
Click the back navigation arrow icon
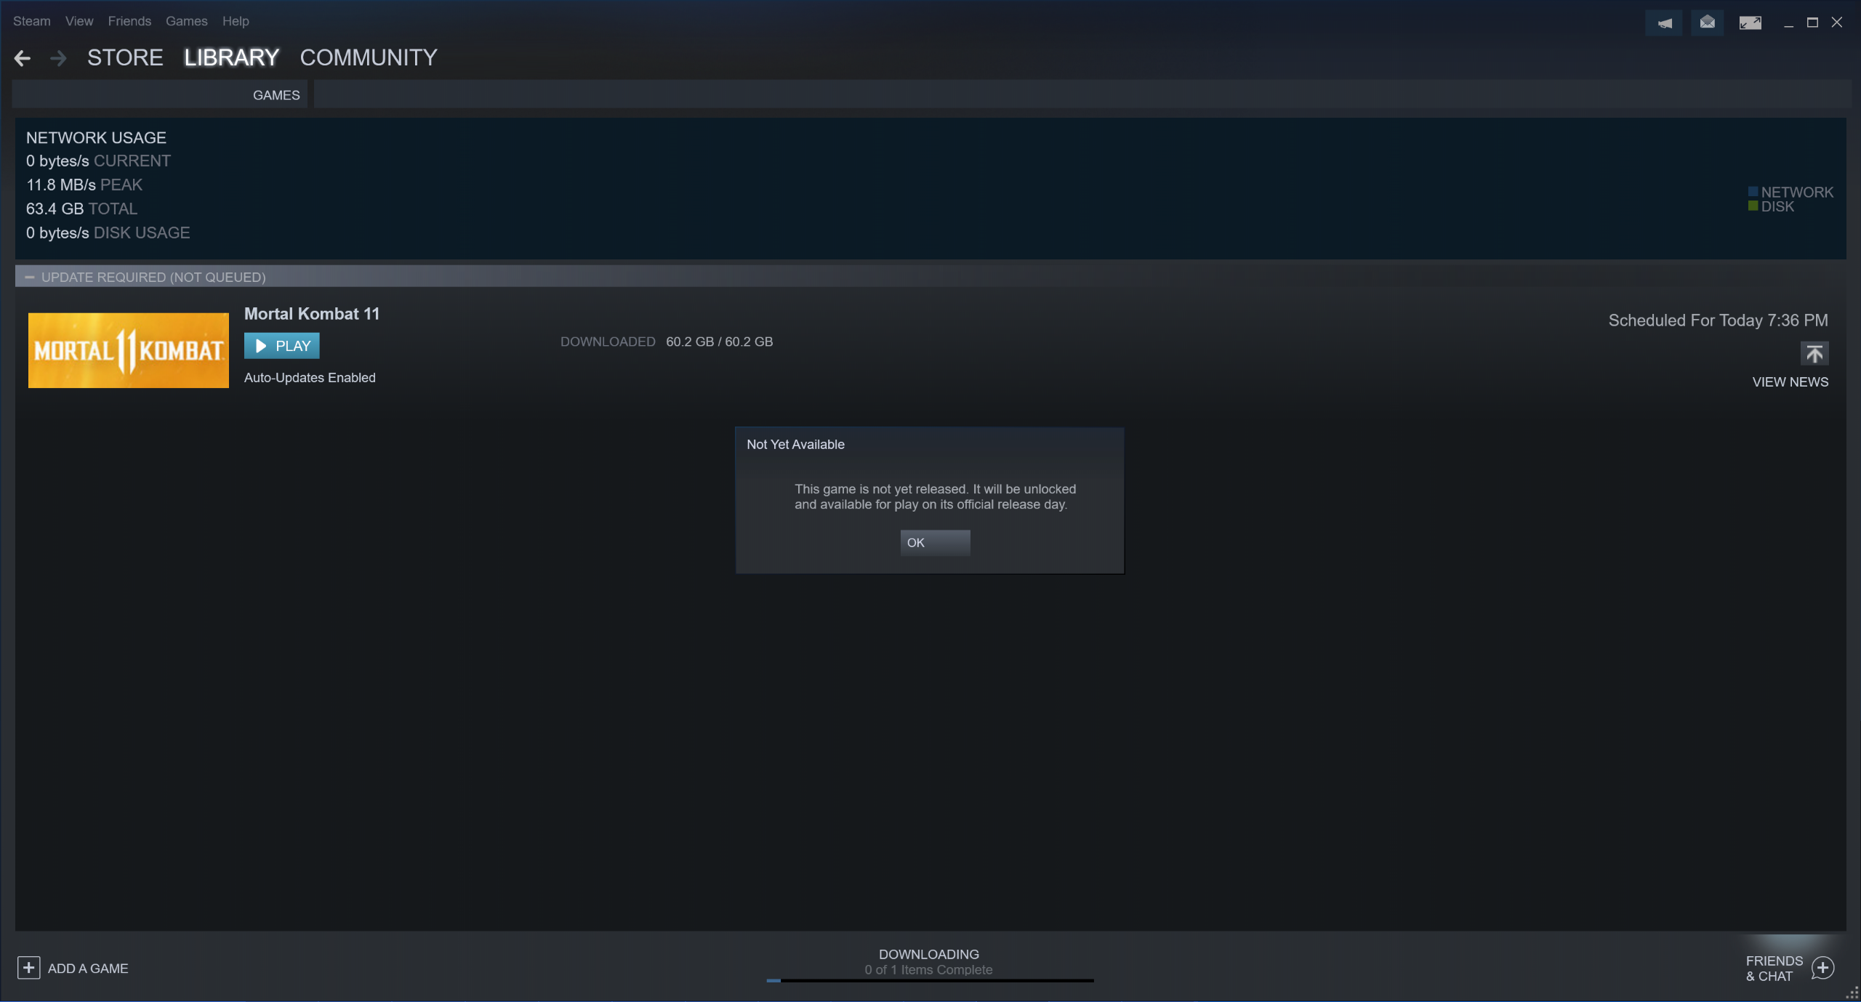click(x=23, y=57)
